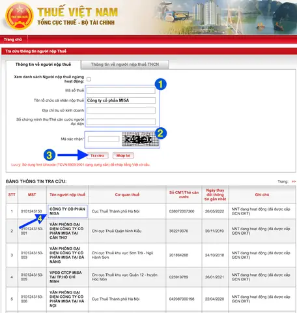Screen dimensions: 297x313
Task: Go to next results page via >> link
Action: coord(294,181)
